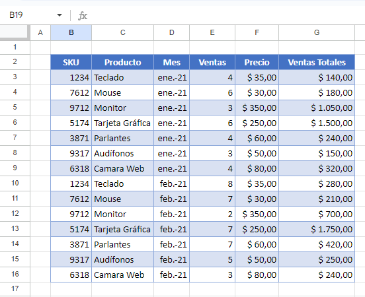Select price $ 35,00 in row 3

pyautogui.click(x=257, y=77)
